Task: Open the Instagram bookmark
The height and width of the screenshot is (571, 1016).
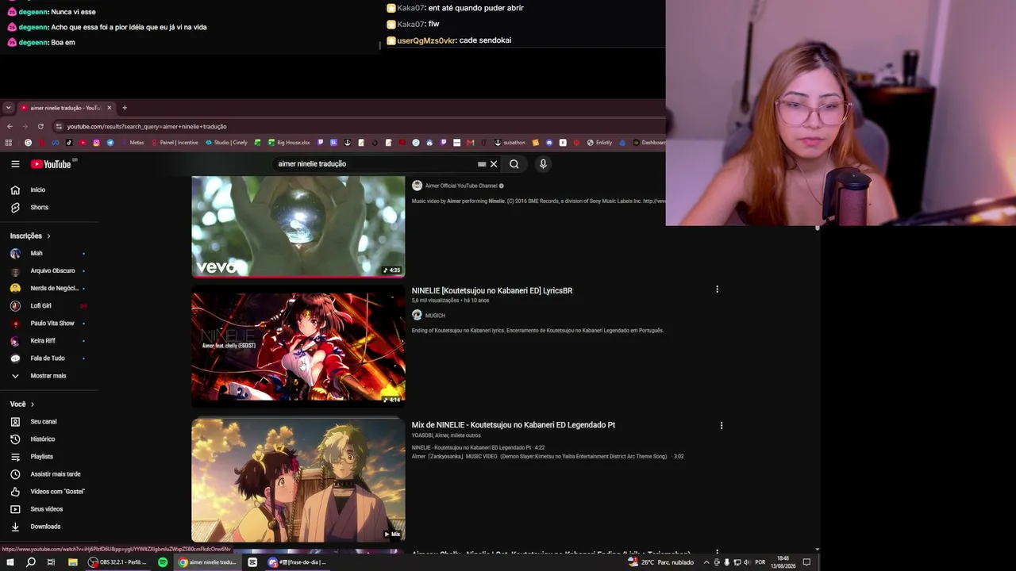Action: [97, 143]
